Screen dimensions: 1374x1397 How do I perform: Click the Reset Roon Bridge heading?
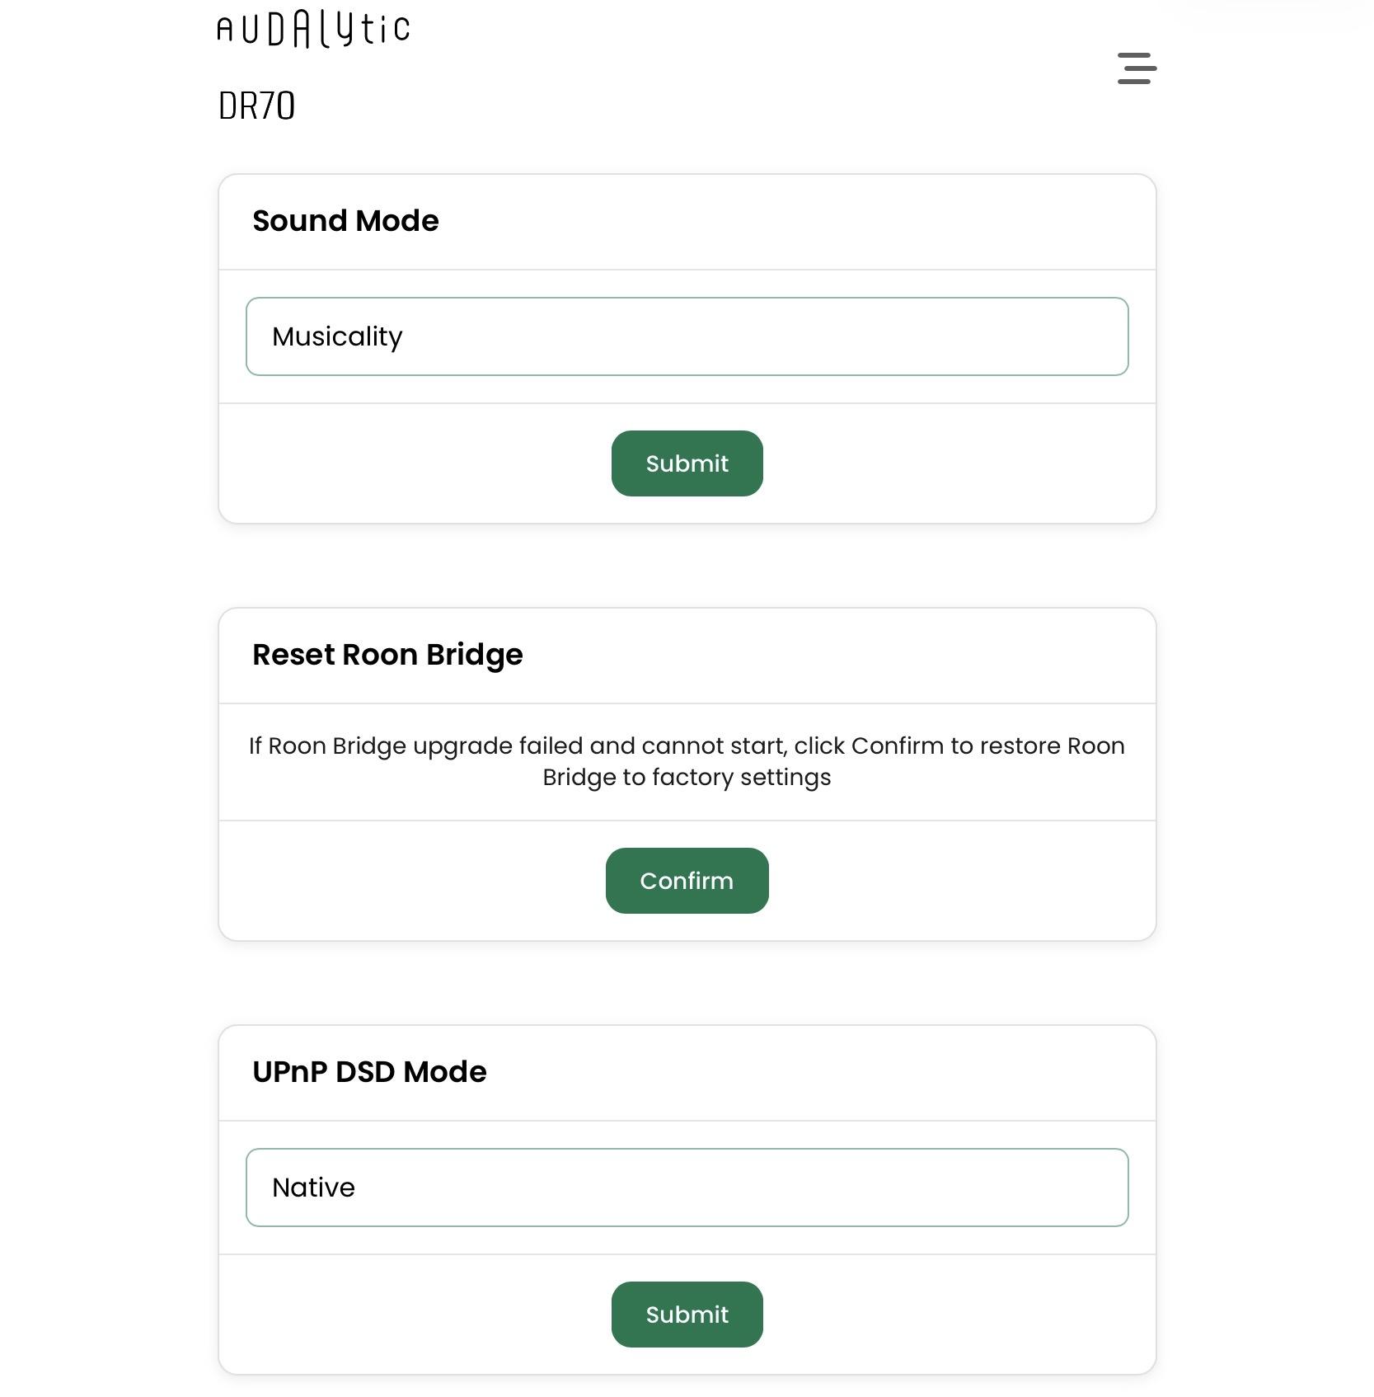tap(387, 655)
